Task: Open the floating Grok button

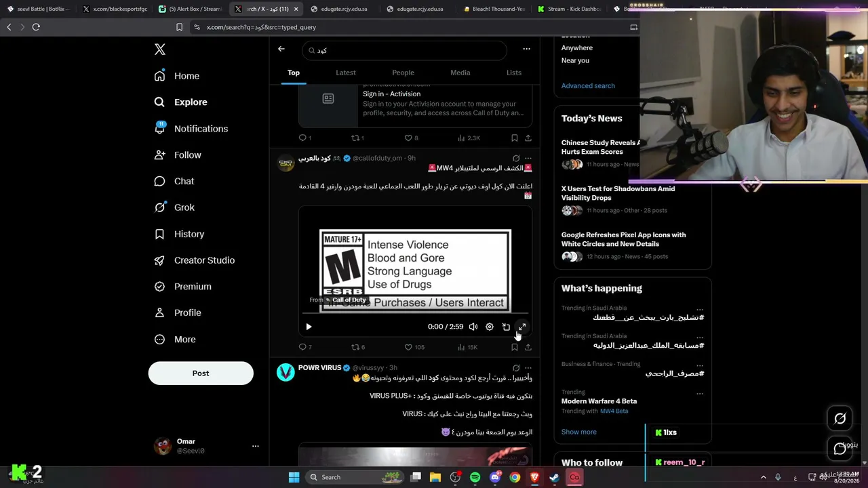Action: [840, 419]
